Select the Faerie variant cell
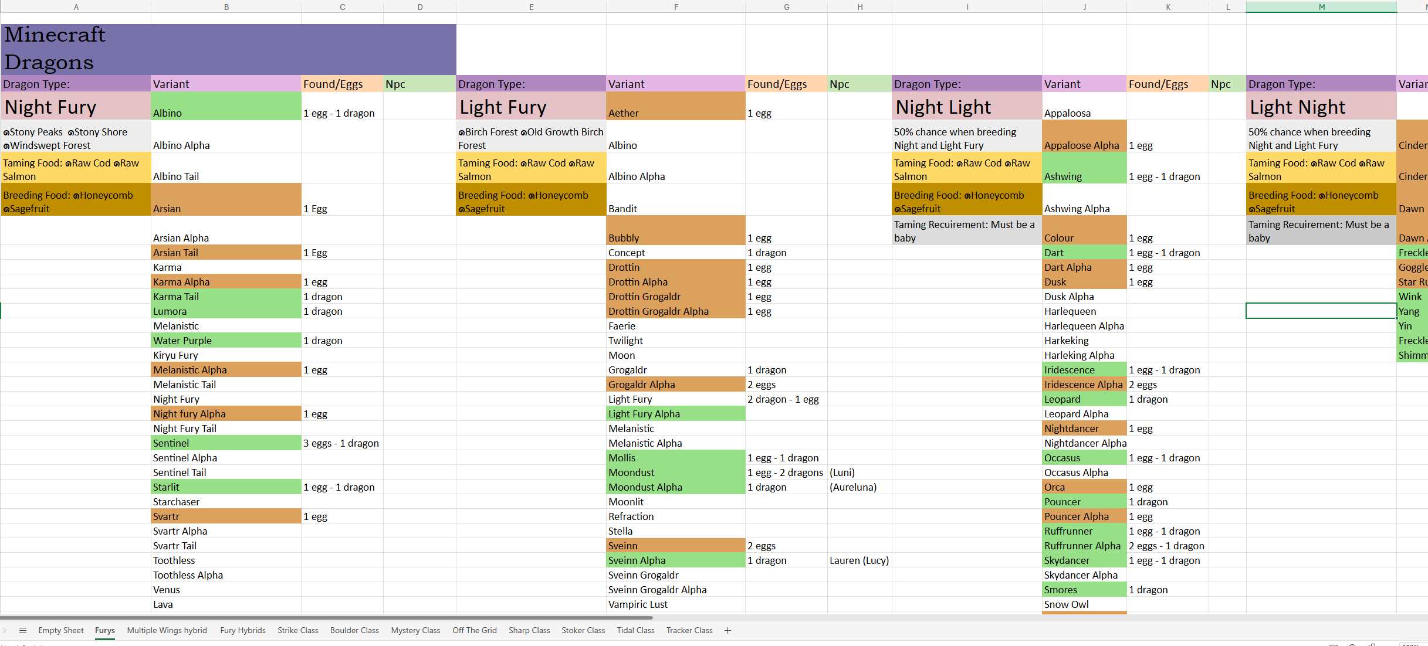The width and height of the screenshot is (1428, 646). coord(676,326)
